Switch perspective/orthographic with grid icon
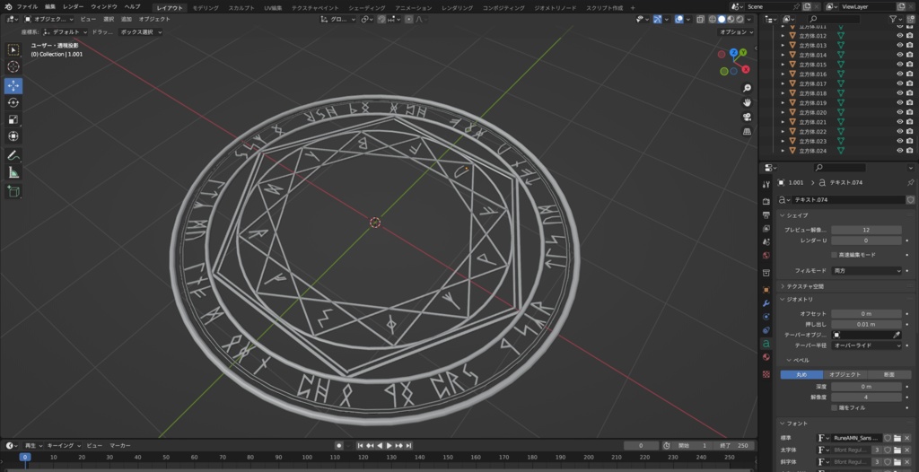The image size is (919, 472). point(747,132)
